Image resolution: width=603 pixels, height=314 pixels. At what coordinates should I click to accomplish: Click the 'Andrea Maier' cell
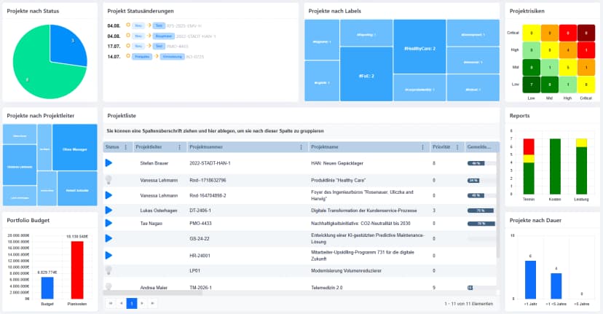[x=154, y=288]
